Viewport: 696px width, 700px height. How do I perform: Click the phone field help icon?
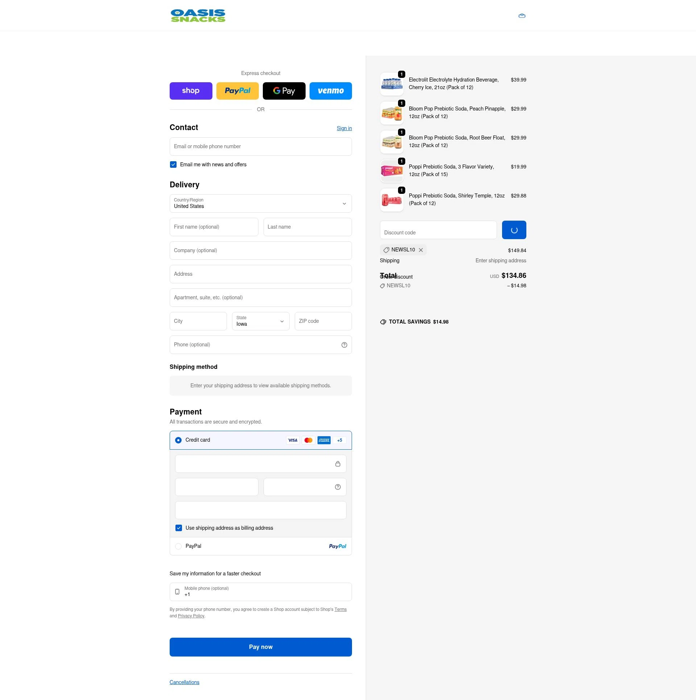coord(344,345)
